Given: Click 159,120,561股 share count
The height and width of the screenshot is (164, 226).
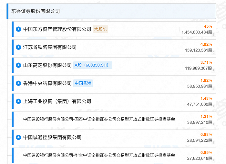Looking at the screenshot, I should click(x=199, y=50).
